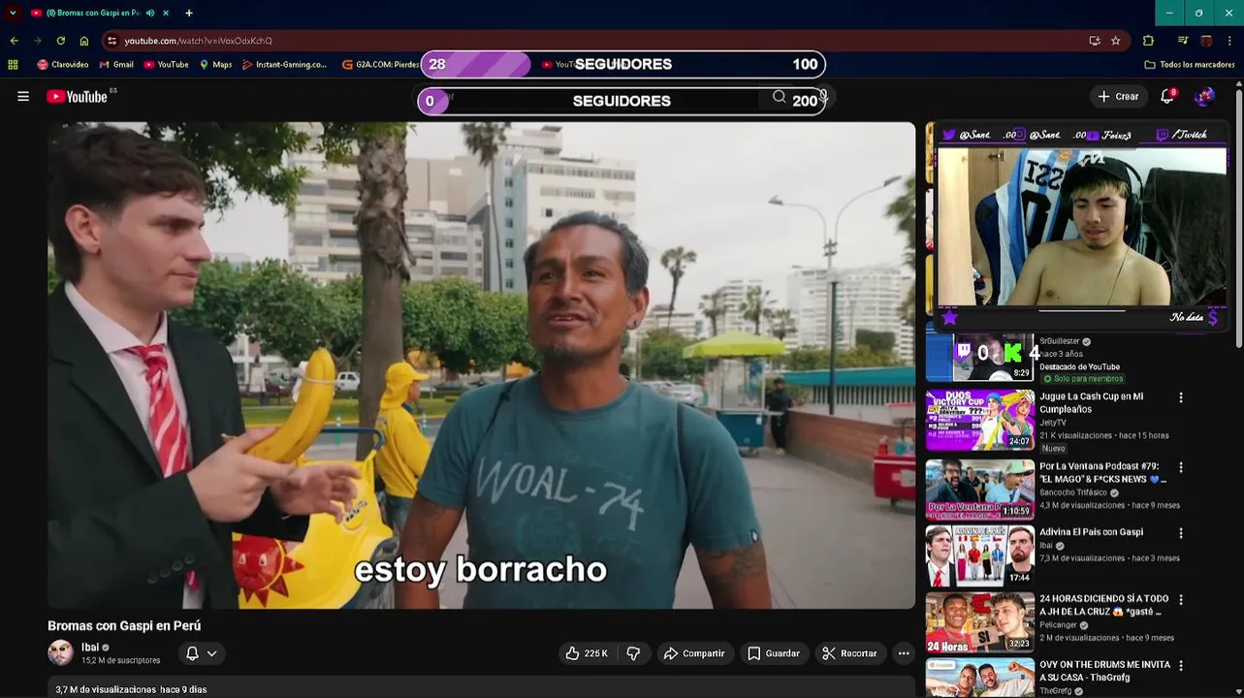Open options menu for OVY ON THE DRUMS
Viewport: 1244px width, 698px height.
(1181, 666)
